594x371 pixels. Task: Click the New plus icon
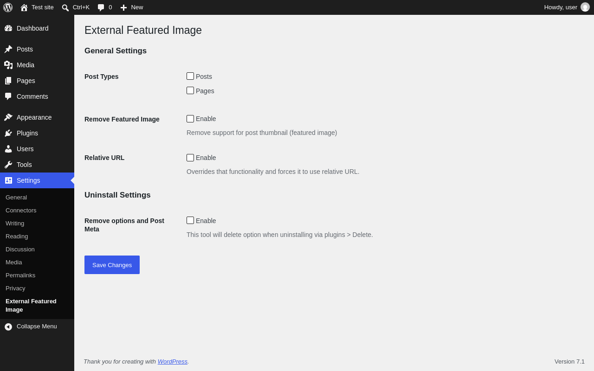coord(123,7)
